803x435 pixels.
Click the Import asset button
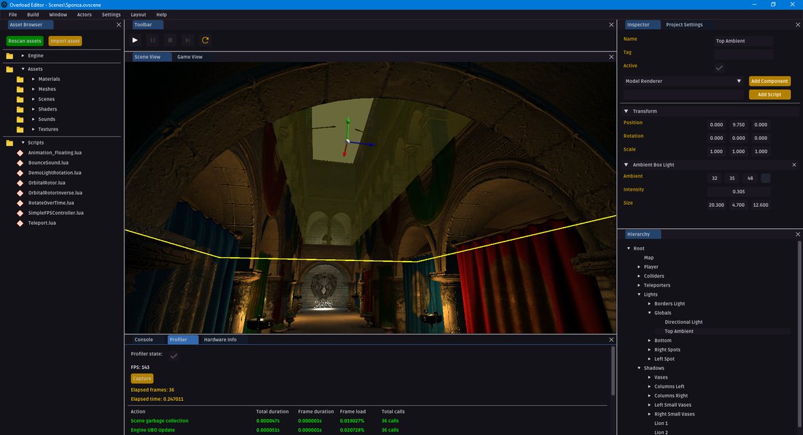click(x=65, y=41)
